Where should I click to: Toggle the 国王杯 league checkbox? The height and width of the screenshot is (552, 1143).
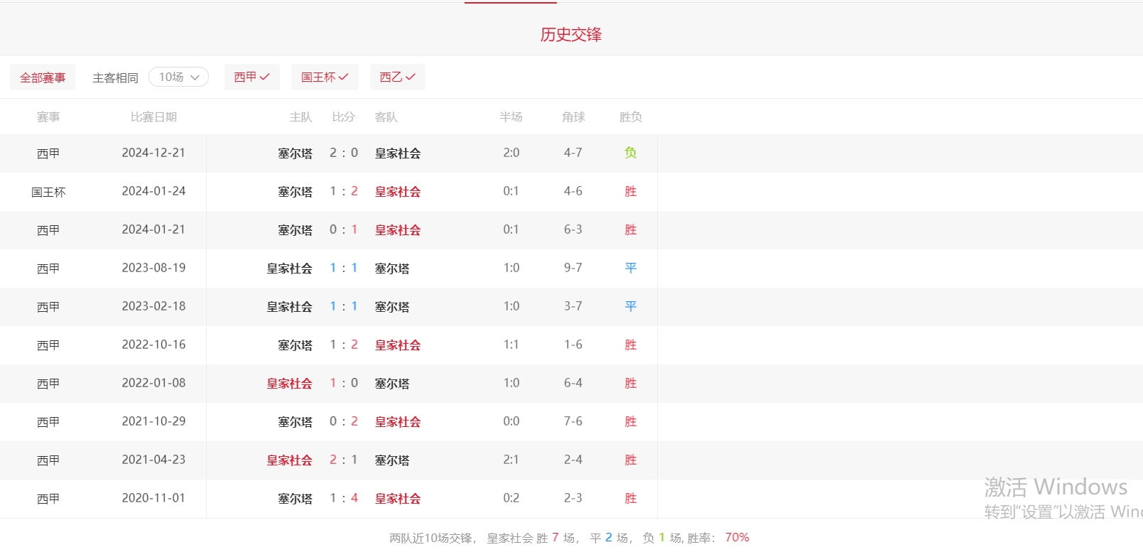[x=325, y=77]
